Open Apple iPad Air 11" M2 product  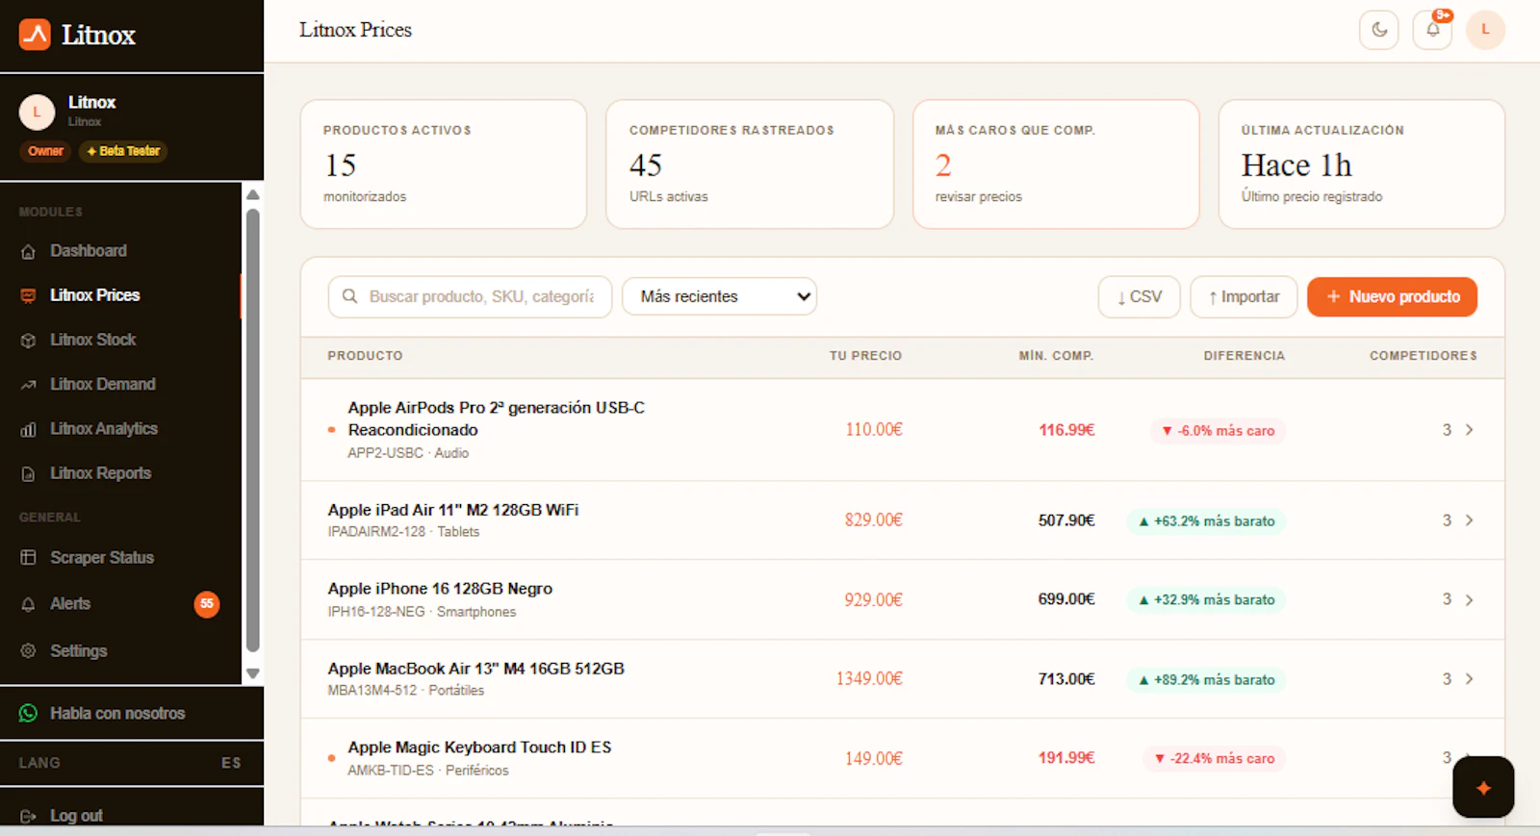(453, 510)
